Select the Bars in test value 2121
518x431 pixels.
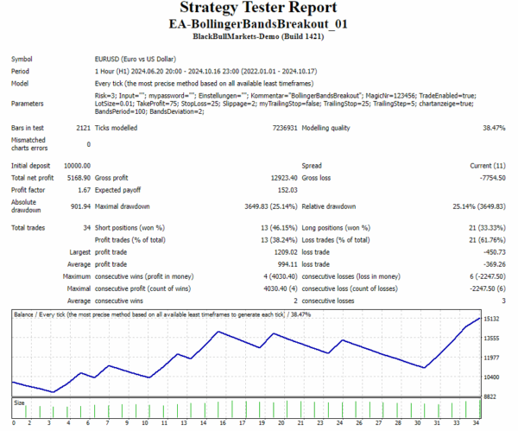tap(78, 127)
